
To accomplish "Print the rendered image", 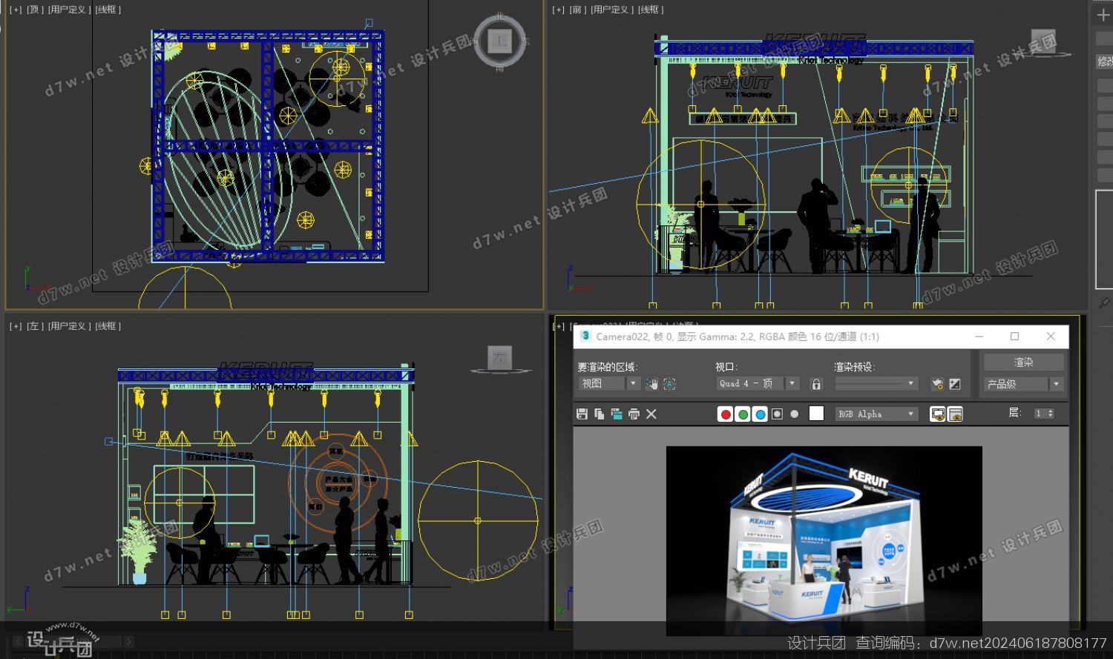I will pyautogui.click(x=634, y=414).
